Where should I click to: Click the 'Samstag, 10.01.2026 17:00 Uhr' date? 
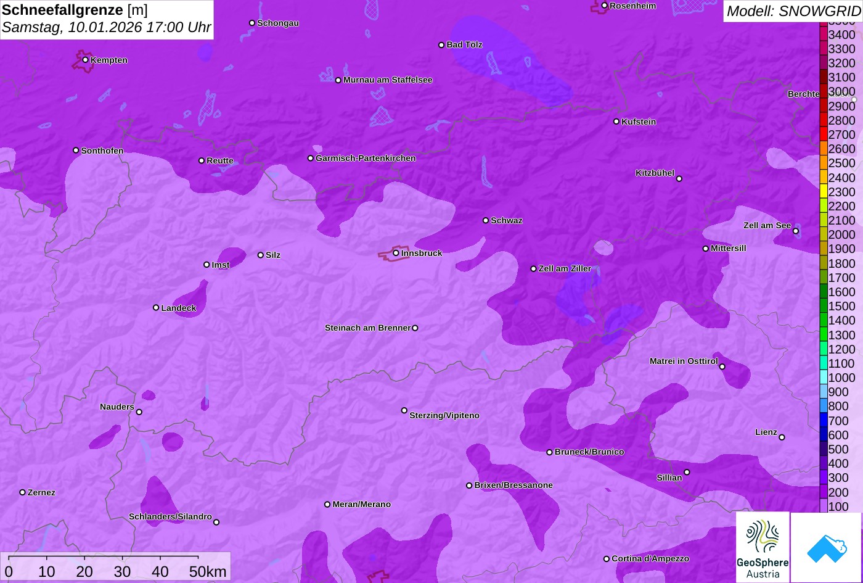coord(107,28)
